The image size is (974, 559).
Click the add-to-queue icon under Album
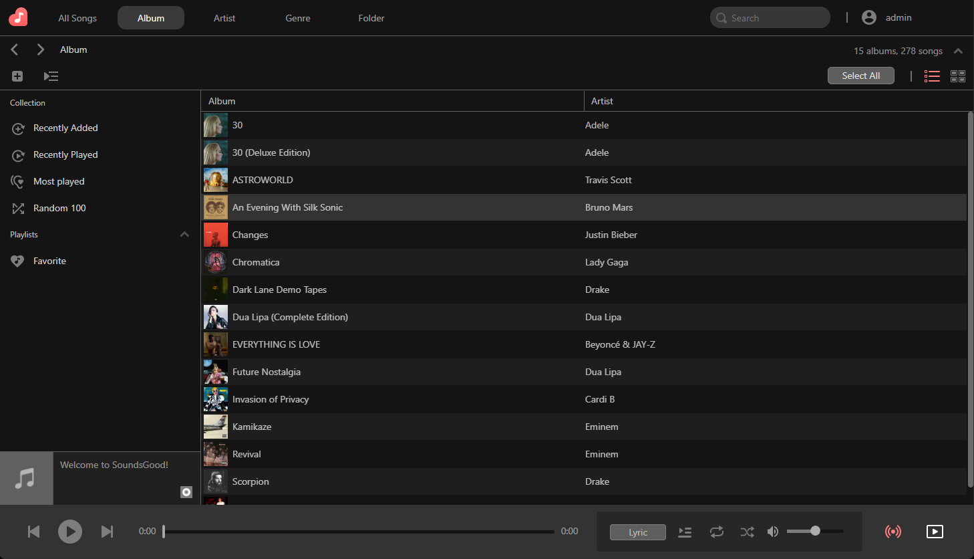51,76
